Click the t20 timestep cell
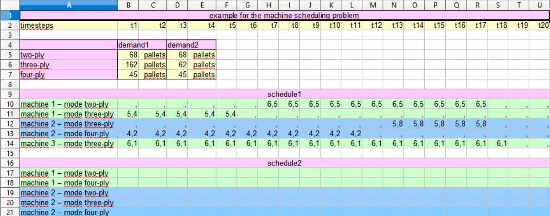This screenshot has height=216, width=550. click(x=539, y=25)
